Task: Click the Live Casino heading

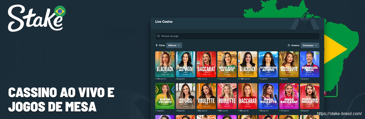Action: (164, 22)
